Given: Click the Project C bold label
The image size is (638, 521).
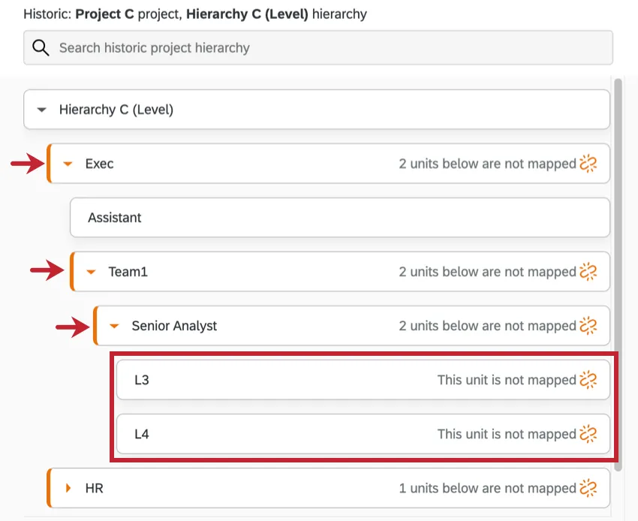Looking at the screenshot, I should pos(102,14).
